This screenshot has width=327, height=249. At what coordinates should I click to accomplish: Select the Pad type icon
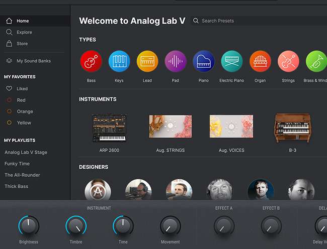pyautogui.click(x=176, y=61)
